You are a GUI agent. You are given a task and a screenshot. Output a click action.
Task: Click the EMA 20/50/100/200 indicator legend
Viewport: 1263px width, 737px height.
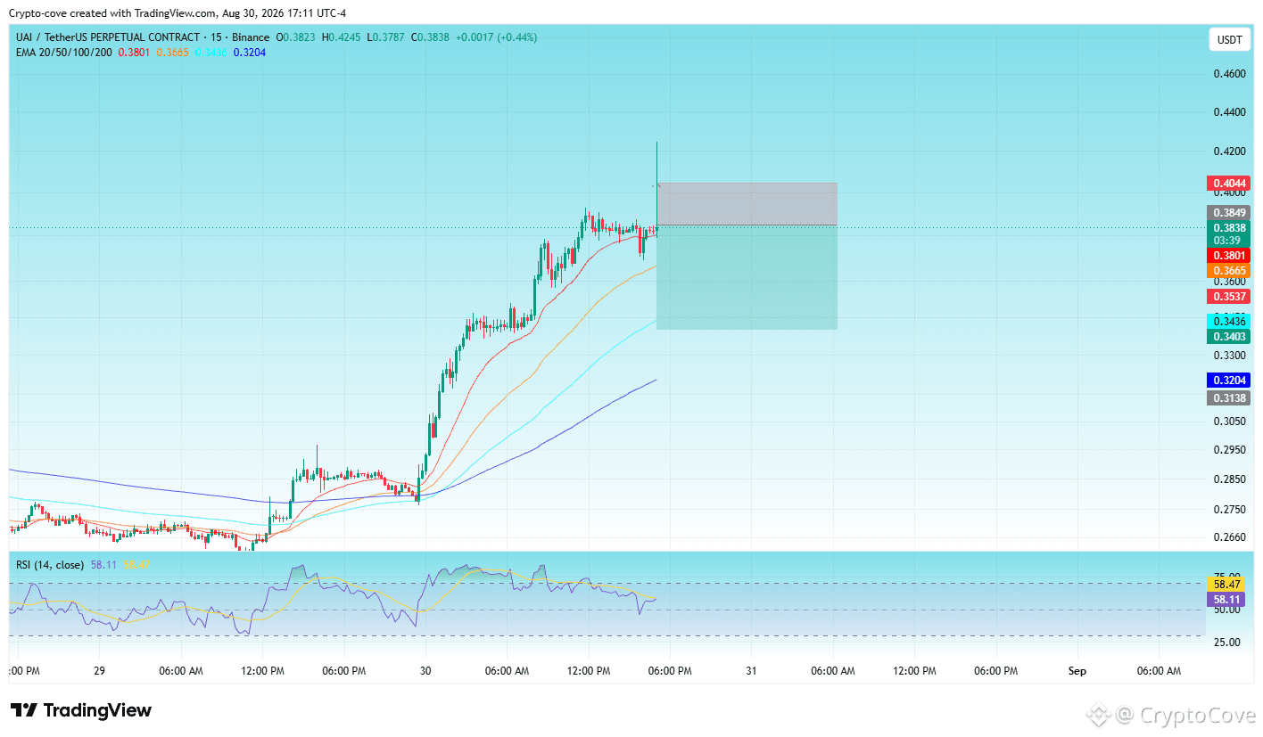[x=64, y=53]
